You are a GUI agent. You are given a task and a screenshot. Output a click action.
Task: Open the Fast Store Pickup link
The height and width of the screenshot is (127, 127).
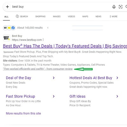click(x=20, y=96)
